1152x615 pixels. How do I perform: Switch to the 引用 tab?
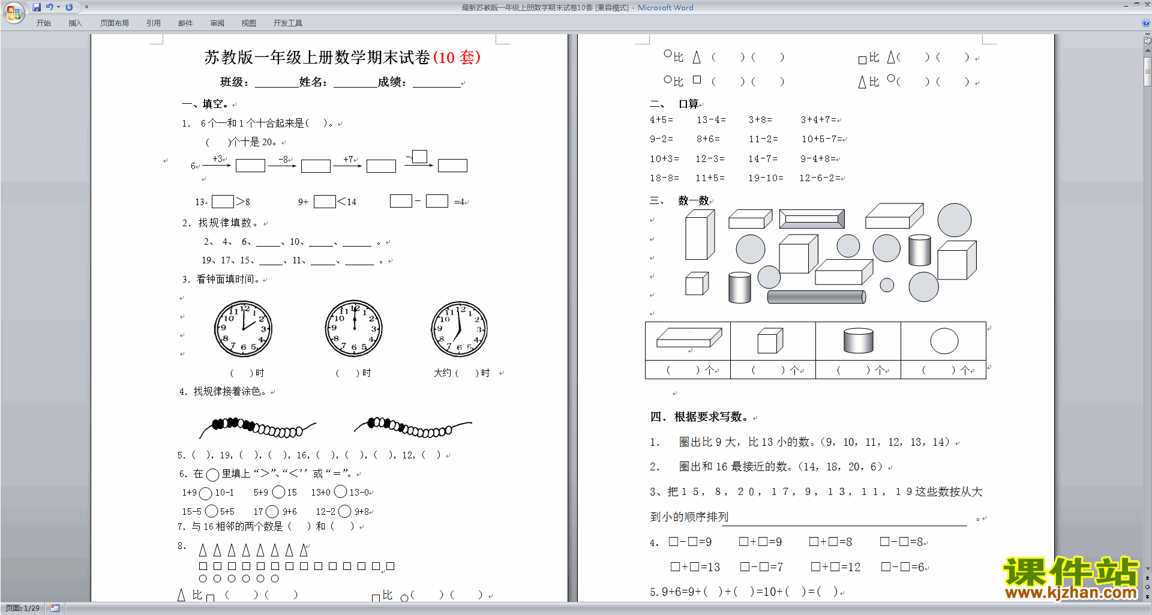point(154,23)
